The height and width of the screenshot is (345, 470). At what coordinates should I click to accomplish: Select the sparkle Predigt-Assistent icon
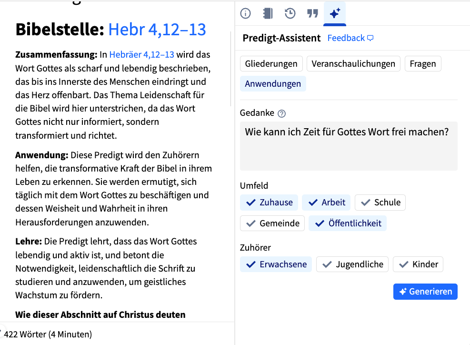coord(335,13)
